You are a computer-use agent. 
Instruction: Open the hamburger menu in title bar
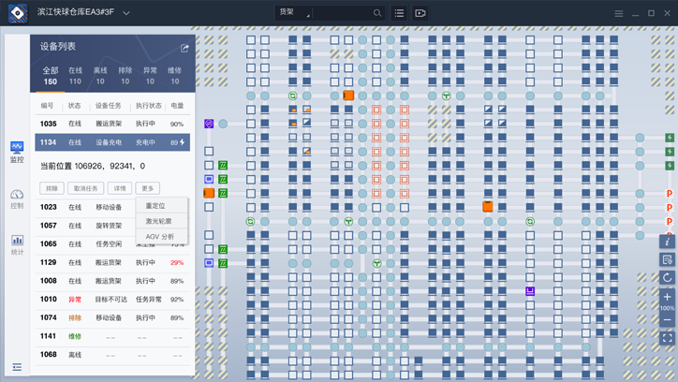618,13
